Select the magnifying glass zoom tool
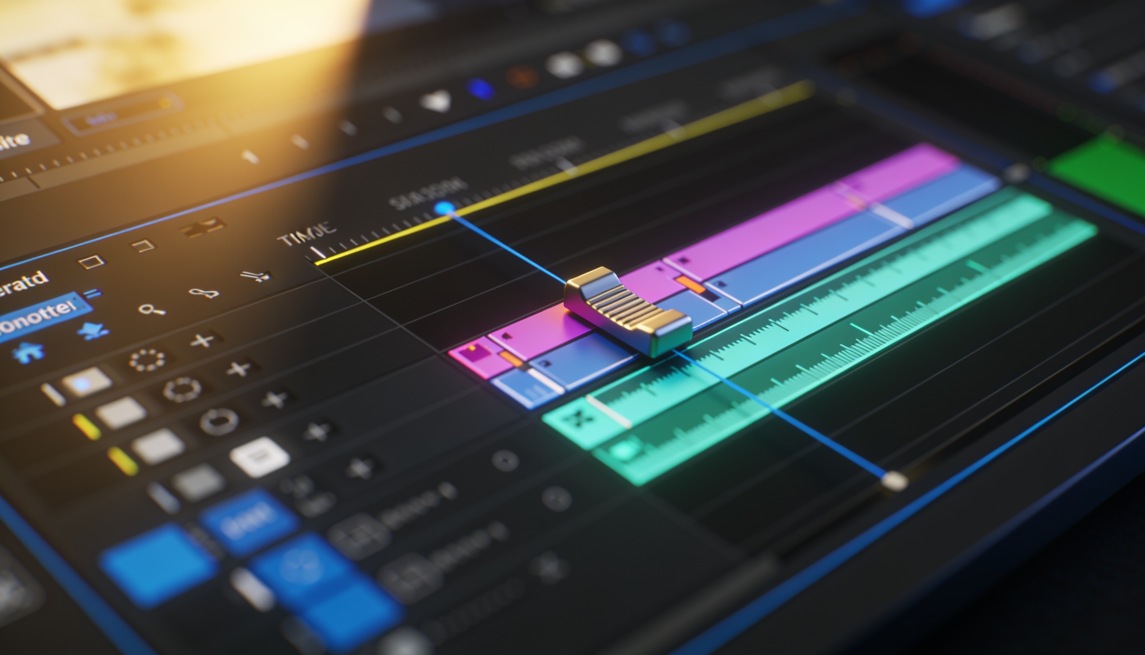Viewport: 1145px width, 655px height. [x=151, y=310]
